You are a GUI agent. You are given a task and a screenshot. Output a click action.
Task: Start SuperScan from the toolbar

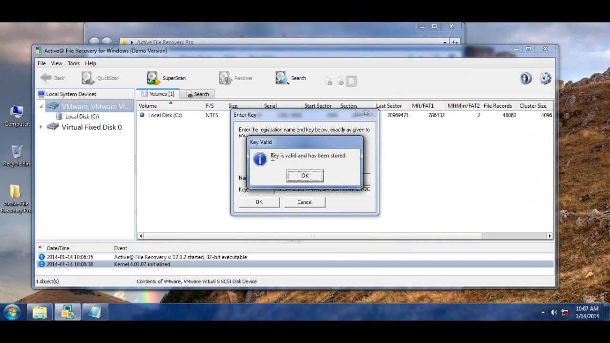[x=166, y=78]
